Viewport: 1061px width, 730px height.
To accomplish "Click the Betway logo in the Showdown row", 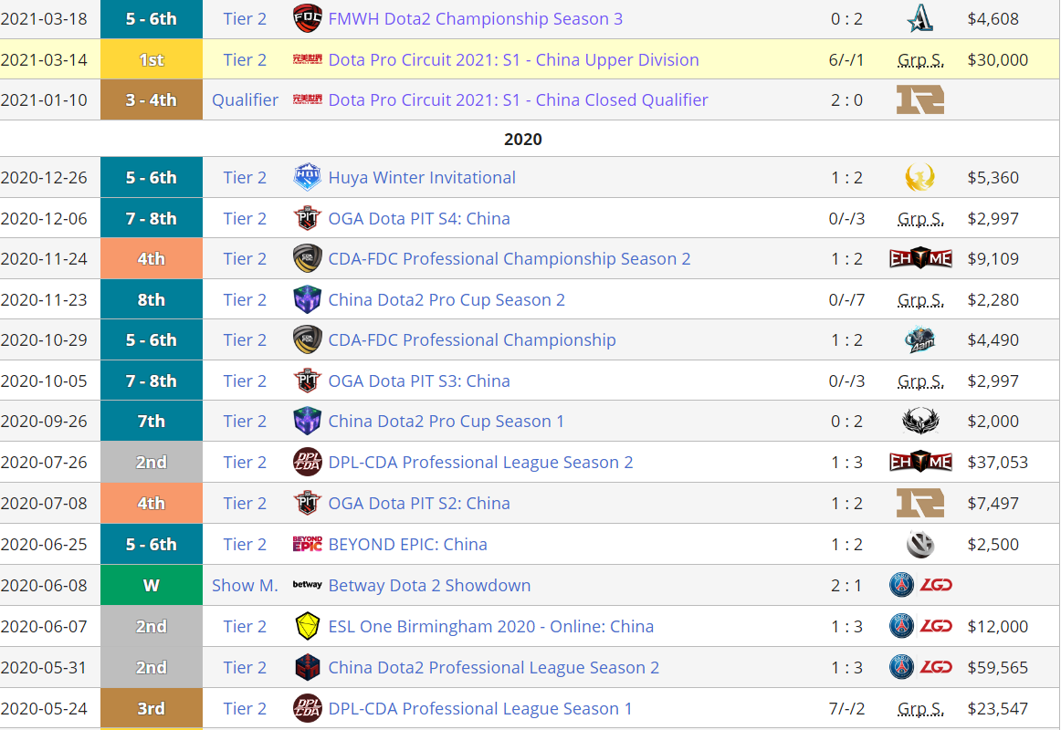I will pos(308,586).
